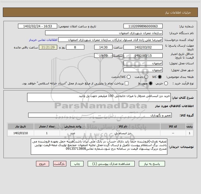Click the واحد شمارش column header

[x=73, y=127]
